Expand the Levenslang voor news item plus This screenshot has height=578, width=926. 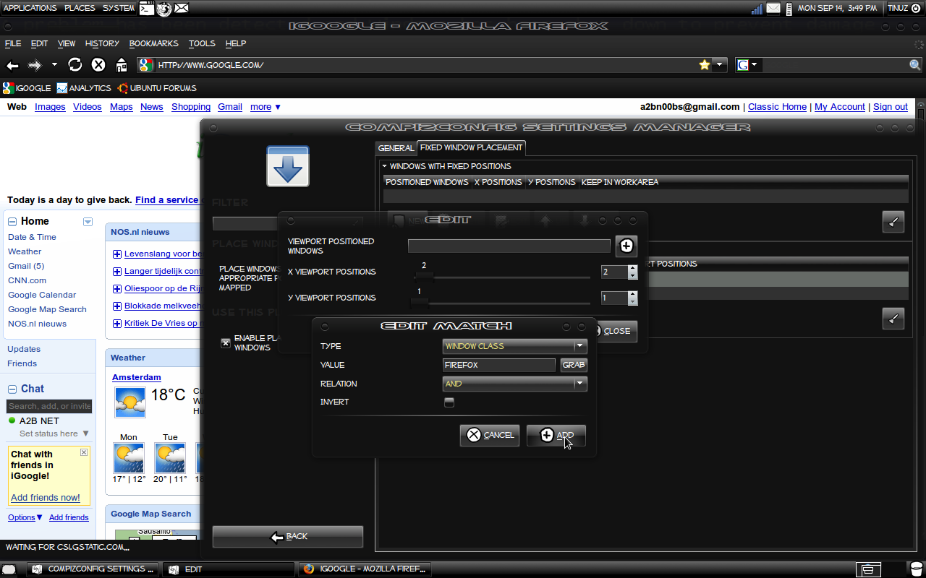pos(117,254)
